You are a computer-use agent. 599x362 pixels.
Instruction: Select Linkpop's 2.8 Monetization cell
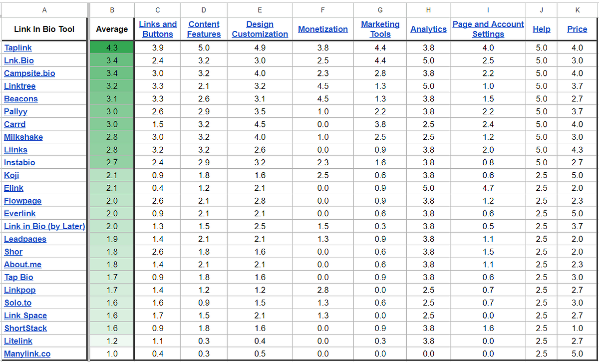click(323, 290)
